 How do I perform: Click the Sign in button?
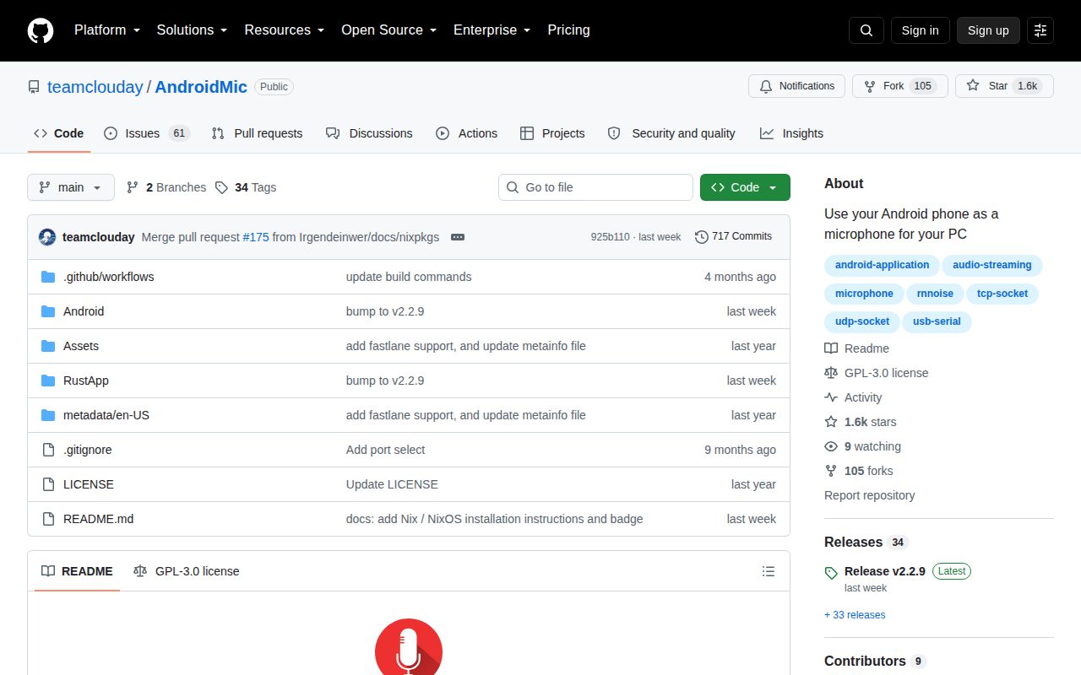920,30
